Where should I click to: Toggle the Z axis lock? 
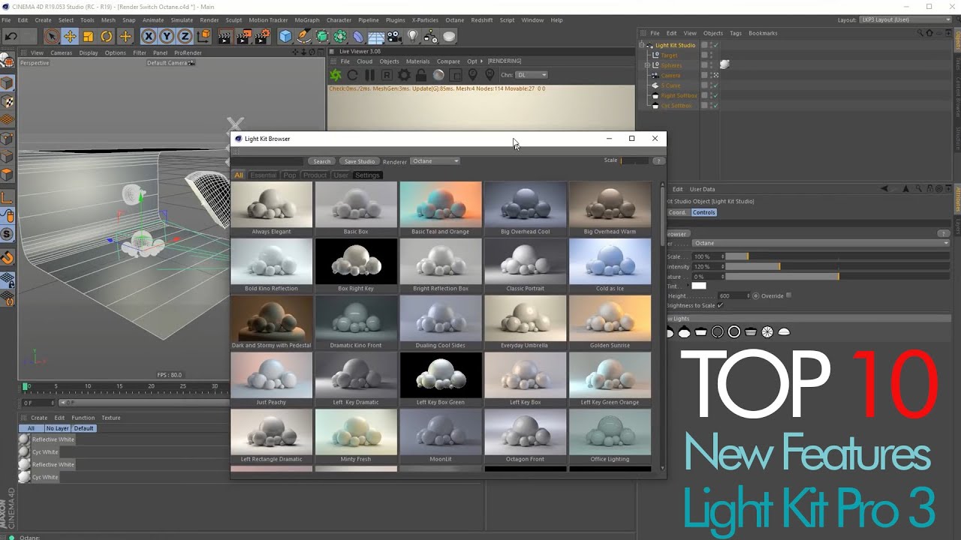(x=185, y=36)
